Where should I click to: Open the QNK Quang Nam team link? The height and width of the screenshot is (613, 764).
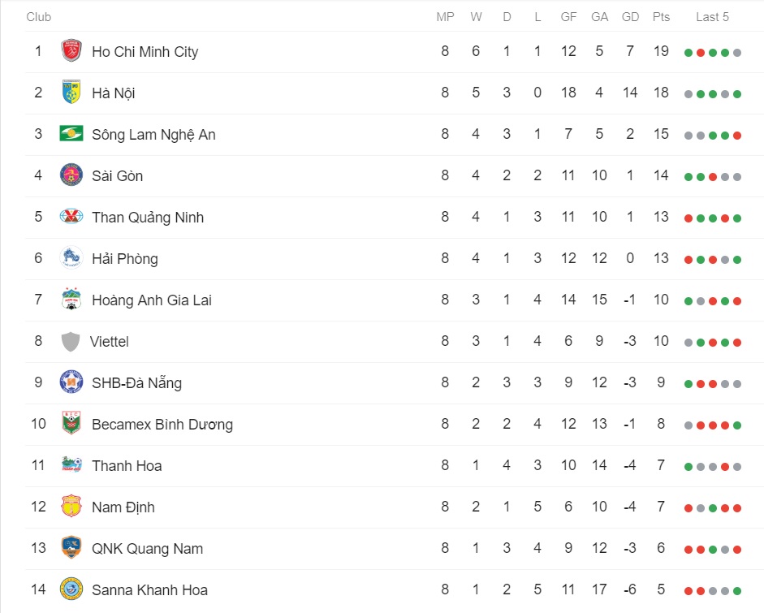[147, 549]
